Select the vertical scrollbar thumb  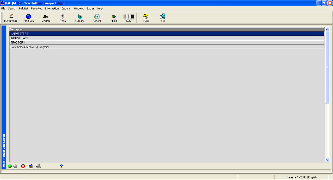click(327, 68)
